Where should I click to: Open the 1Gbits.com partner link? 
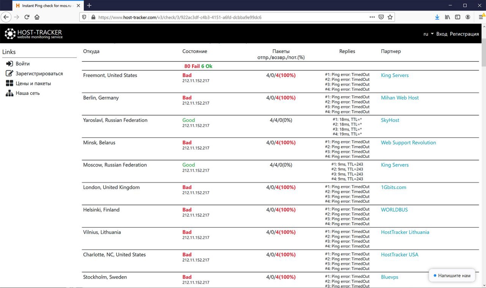point(393,187)
